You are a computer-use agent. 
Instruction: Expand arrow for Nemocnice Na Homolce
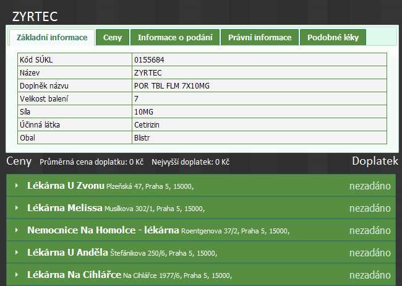coord(17,230)
